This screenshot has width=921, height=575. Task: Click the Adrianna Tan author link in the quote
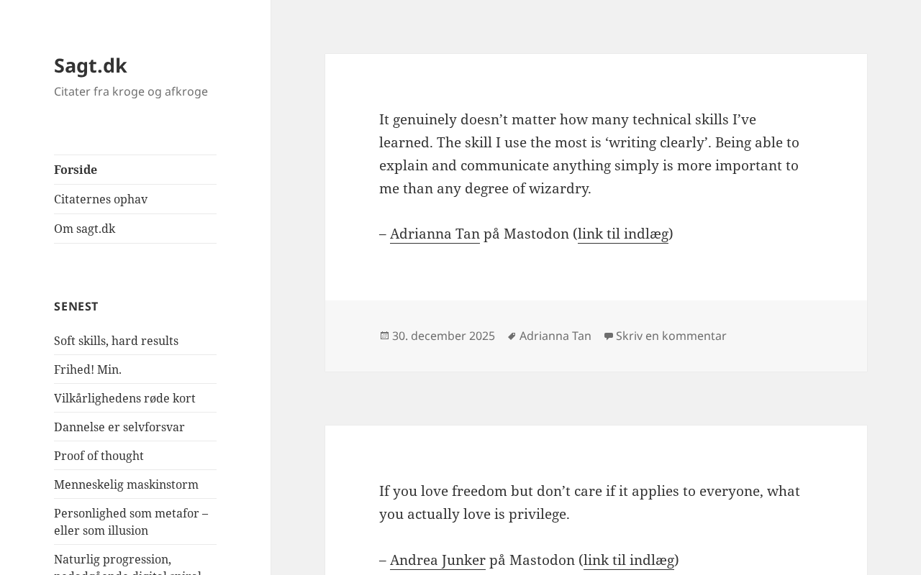tap(435, 234)
